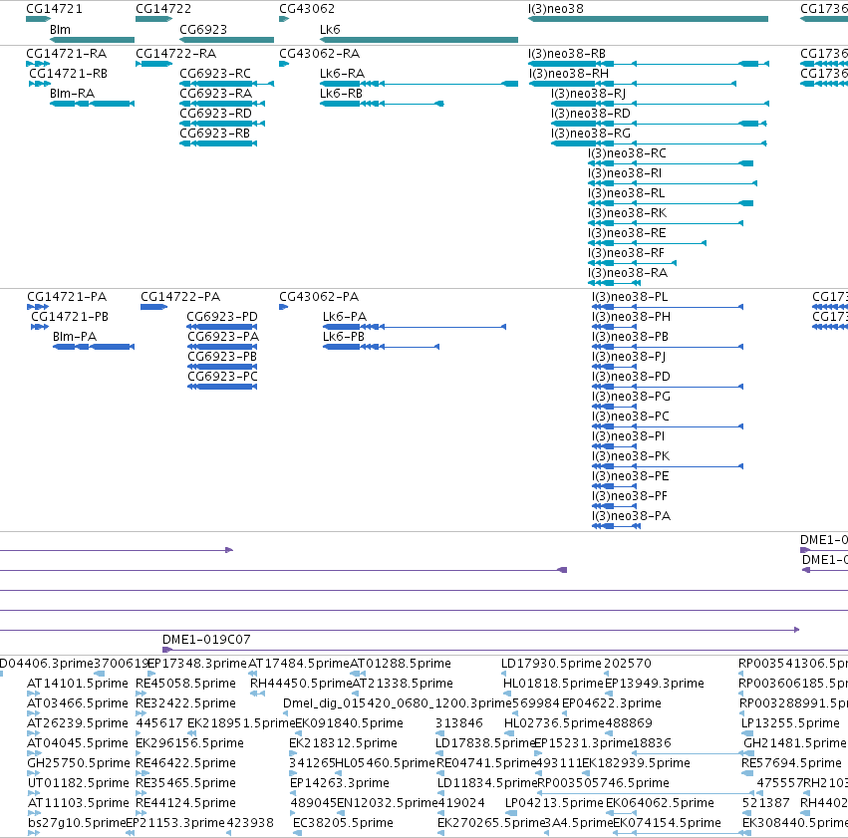The image size is (848, 838).
Task: Select polypeptide Lk6-PB
Action: tap(344, 337)
